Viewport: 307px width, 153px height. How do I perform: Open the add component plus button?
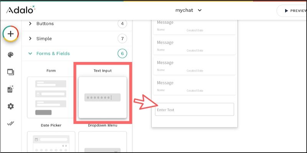coord(11,34)
